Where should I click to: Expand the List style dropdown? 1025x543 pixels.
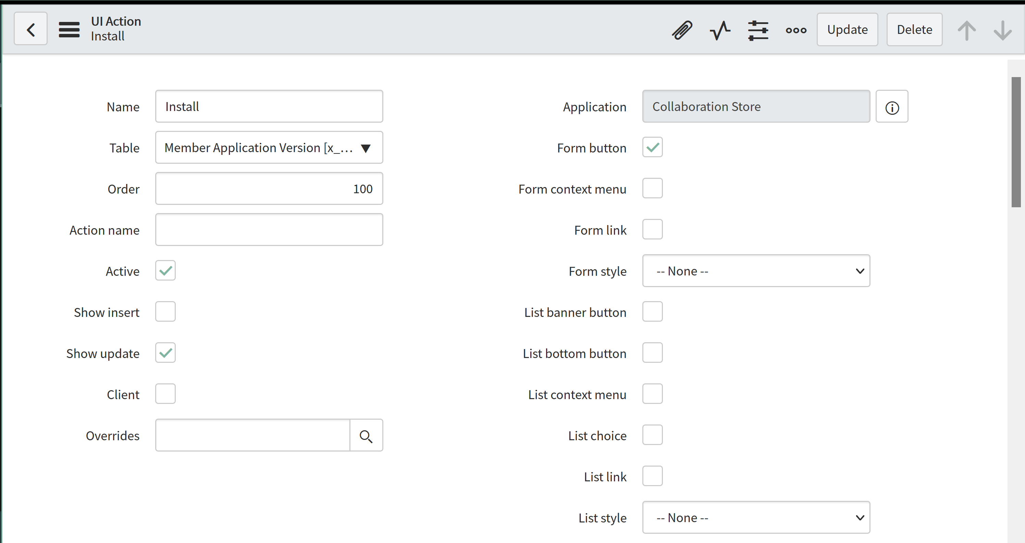click(x=756, y=518)
